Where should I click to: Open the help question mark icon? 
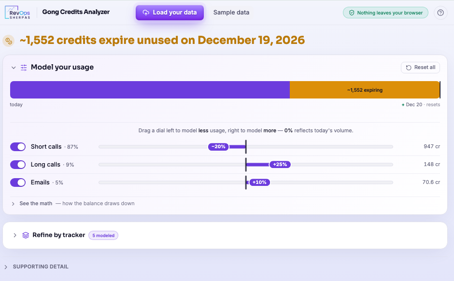tap(440, 13)
